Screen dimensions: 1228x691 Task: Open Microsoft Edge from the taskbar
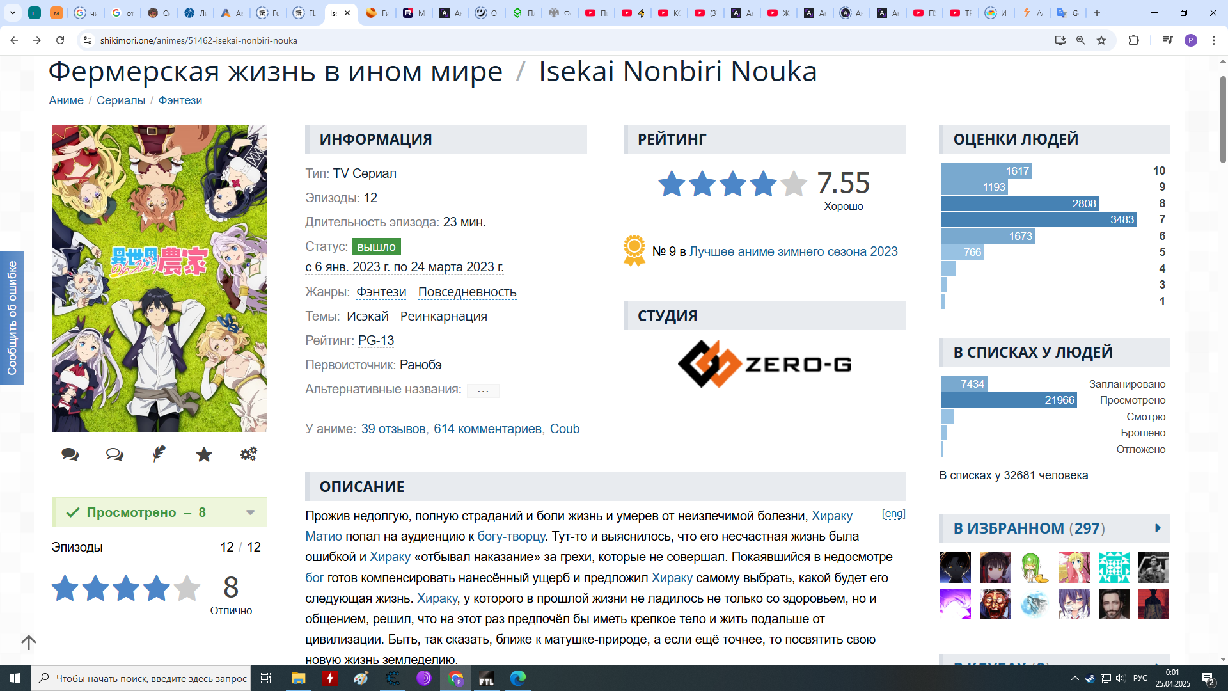tap(518, 678)
